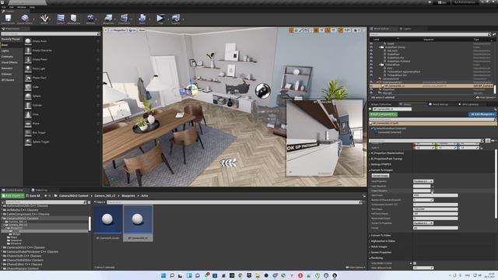Select the Cube primitive
This screenshot has height=280, width=498.
pyautogui.click(x=62, y=86)
